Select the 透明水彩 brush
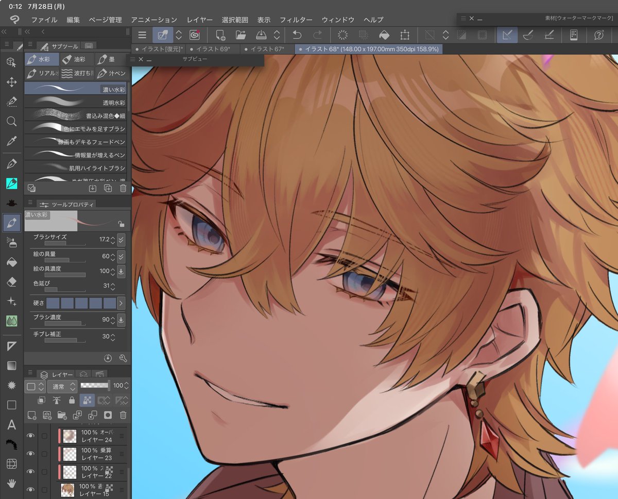The image size is (618, 499). (75, 103)
